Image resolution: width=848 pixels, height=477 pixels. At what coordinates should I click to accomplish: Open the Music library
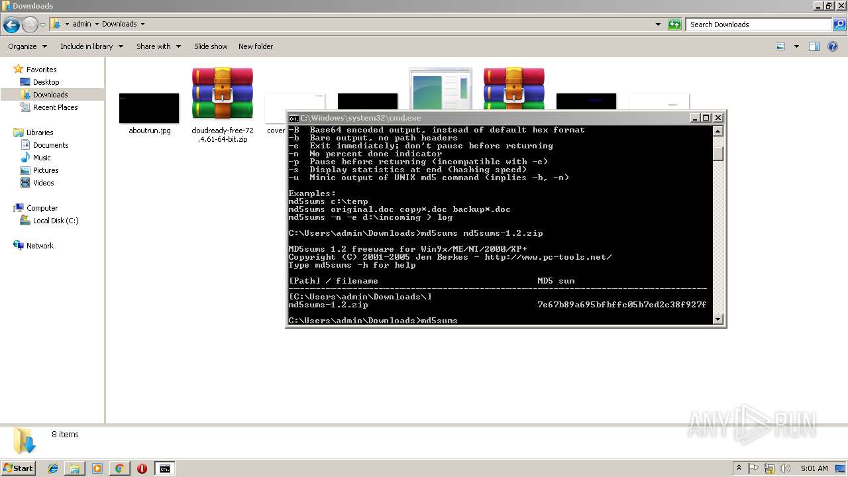(42, 158)
